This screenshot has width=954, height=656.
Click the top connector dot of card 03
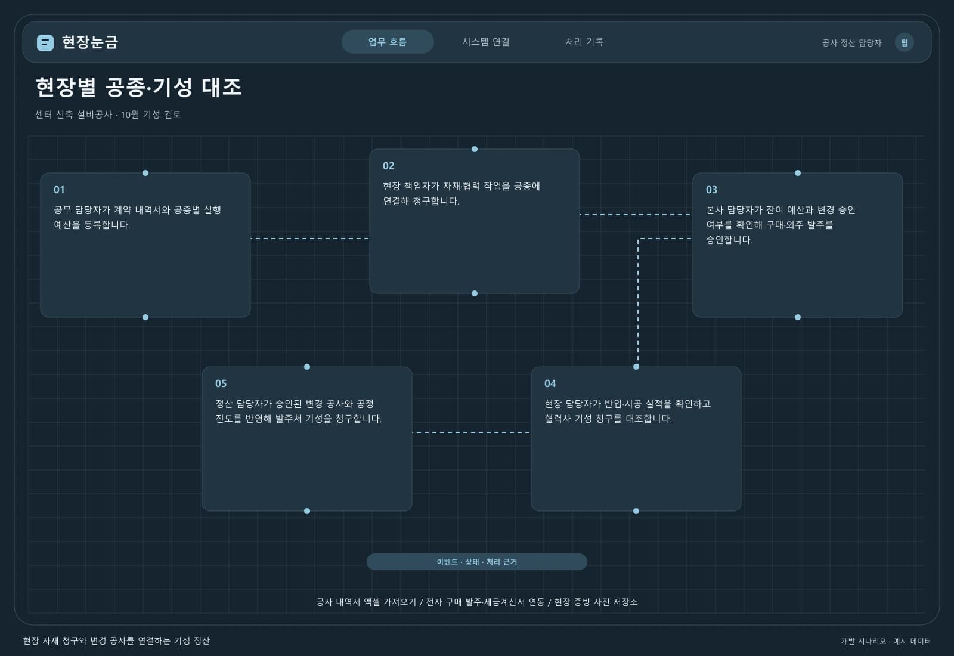click(798, 173)
